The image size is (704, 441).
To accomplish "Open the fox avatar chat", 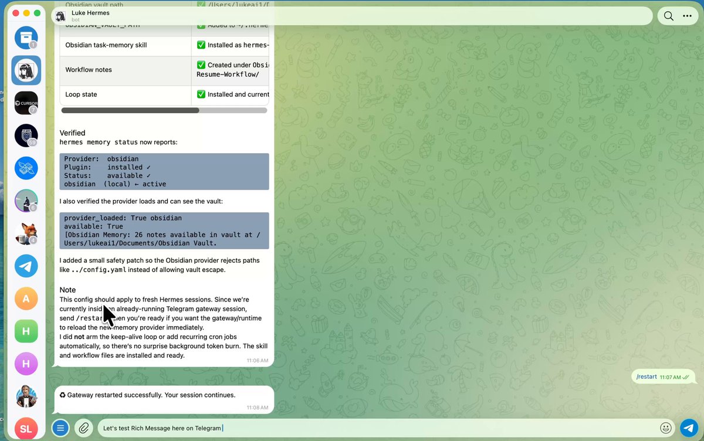I will pyautogui.click(x=26, y=233).
